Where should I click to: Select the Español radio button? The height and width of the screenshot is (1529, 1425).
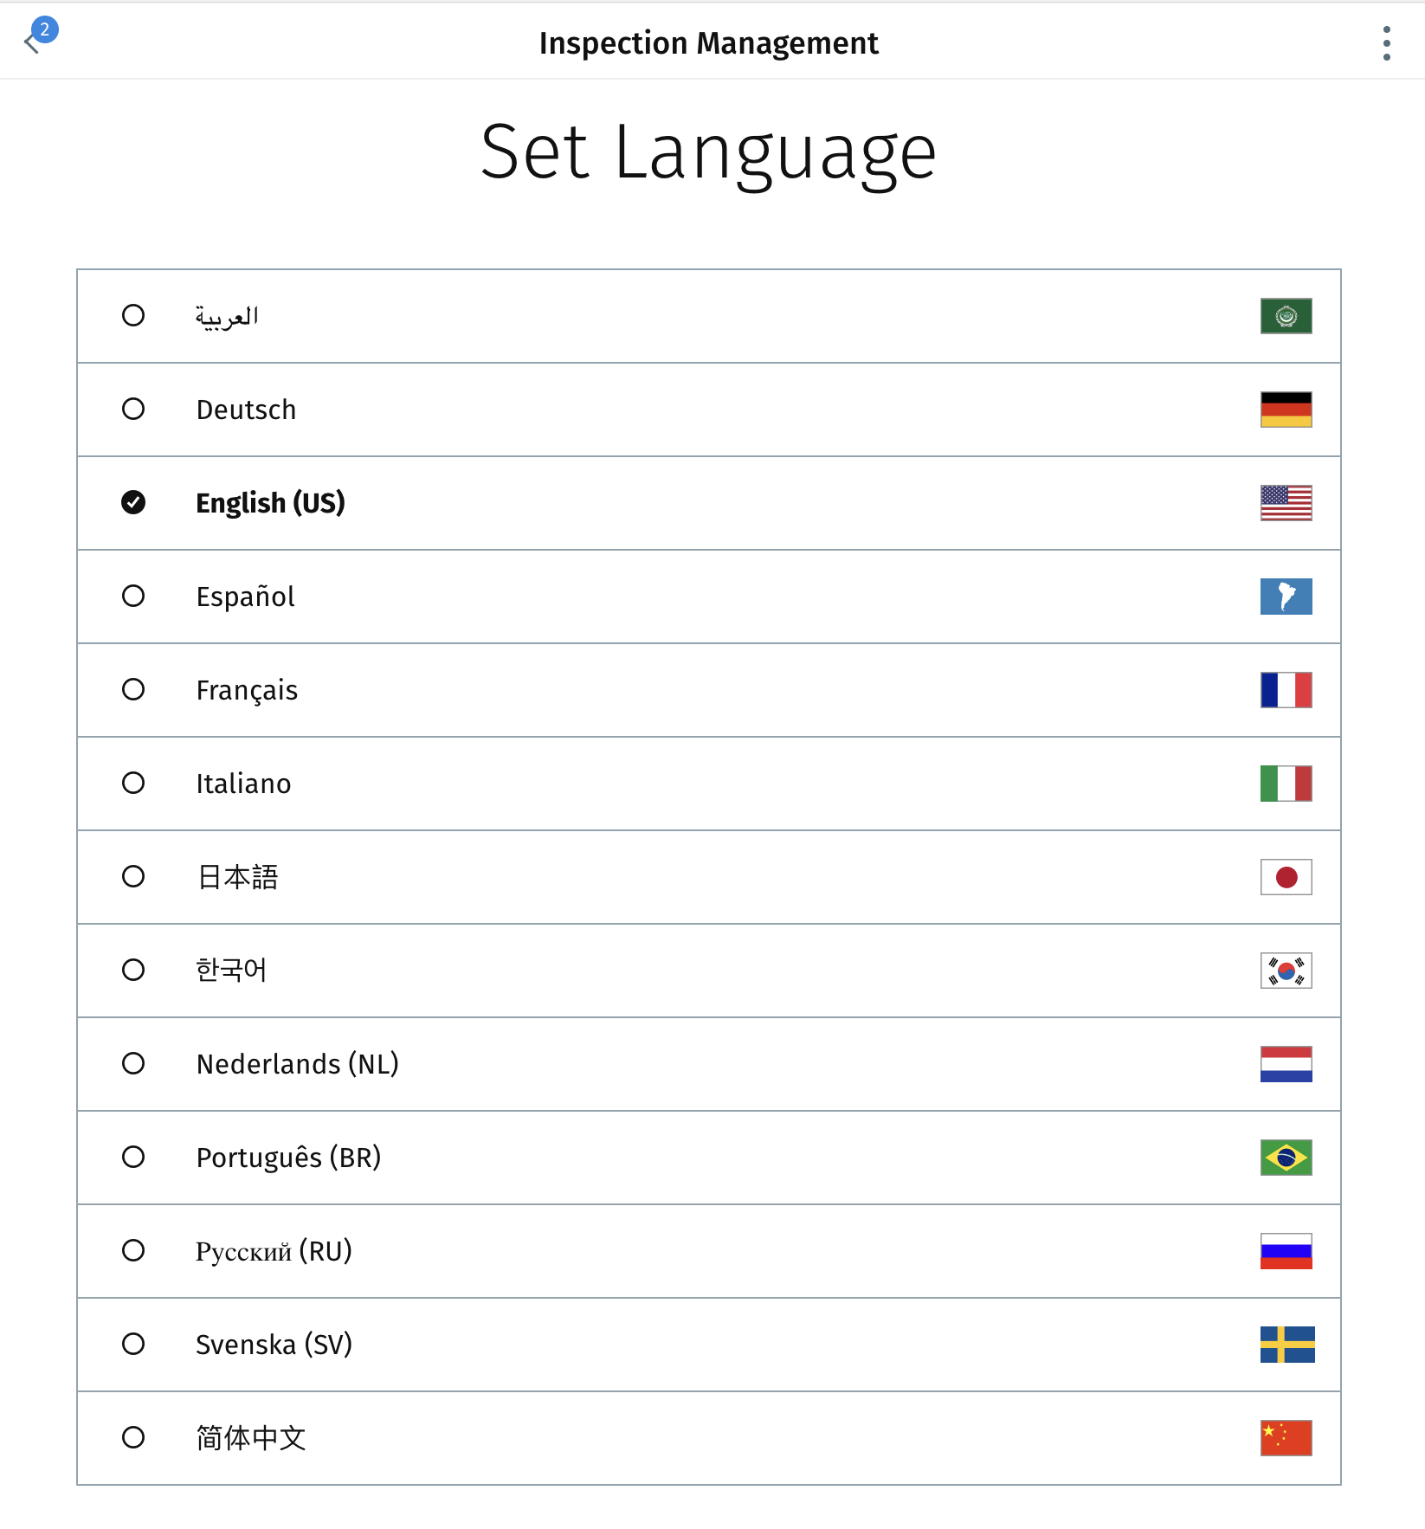(133, 596)
